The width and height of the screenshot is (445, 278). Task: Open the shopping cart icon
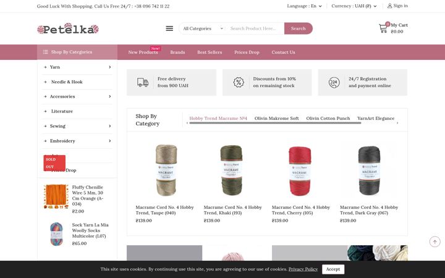383,28
